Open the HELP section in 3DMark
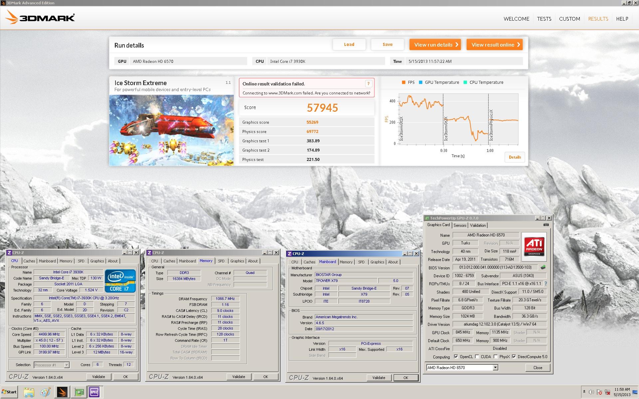 pos(622,19)
